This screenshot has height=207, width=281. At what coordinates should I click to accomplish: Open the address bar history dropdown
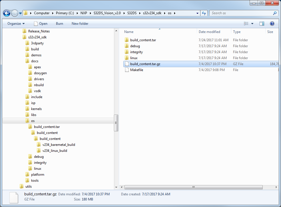[197, 13]
